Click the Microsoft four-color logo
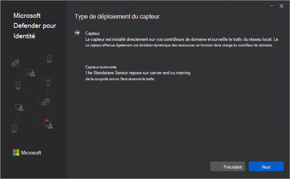290x179 pixels. pos(16,153)
